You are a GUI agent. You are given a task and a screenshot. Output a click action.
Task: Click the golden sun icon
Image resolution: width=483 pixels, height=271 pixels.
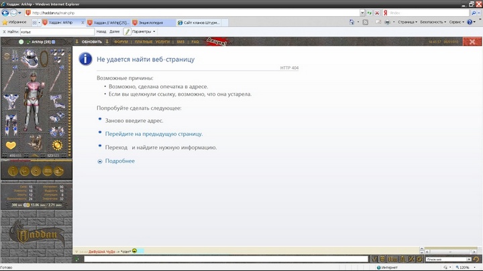point(57,145)
